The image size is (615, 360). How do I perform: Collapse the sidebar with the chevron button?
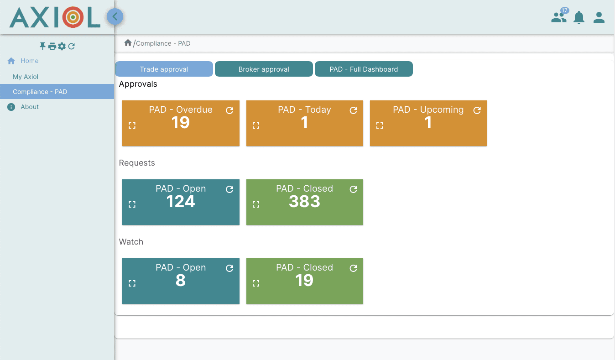[x=115, y=17]
